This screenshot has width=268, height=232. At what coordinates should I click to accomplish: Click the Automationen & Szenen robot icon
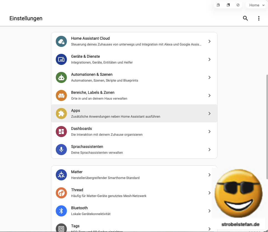click(x=61, y=77)
